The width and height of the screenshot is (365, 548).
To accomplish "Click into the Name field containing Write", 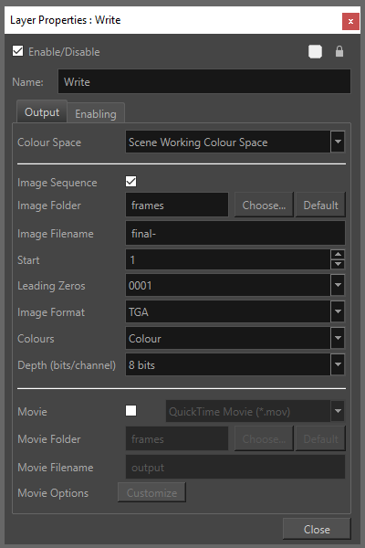I will coord(204,82).
